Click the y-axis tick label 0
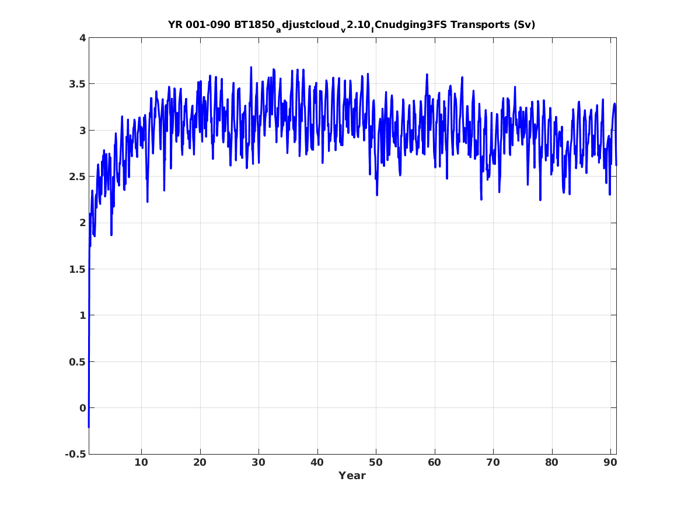The width and height of the screenshot is (681, 510). (82, 408)
